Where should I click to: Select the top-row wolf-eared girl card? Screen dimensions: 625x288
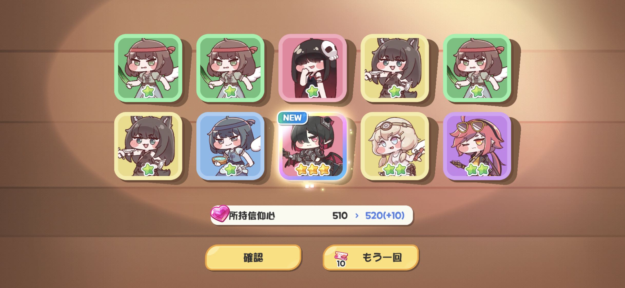[x=395, y=68]
